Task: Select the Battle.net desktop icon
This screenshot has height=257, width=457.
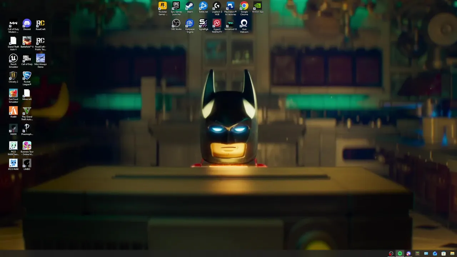Action: pos(203,7)
